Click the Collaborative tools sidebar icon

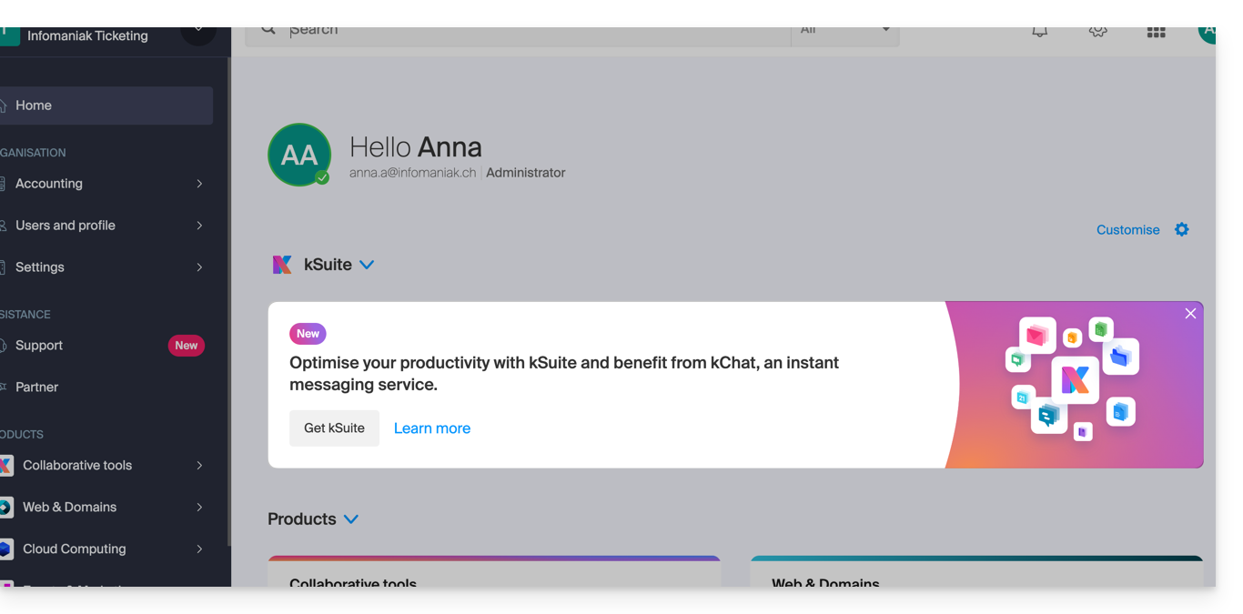pos(6,465)
